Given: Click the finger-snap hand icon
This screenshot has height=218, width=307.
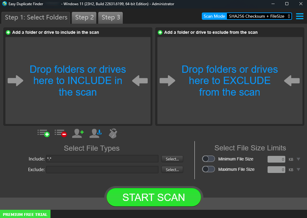Looking at the screenshot, I should (113, 133).
